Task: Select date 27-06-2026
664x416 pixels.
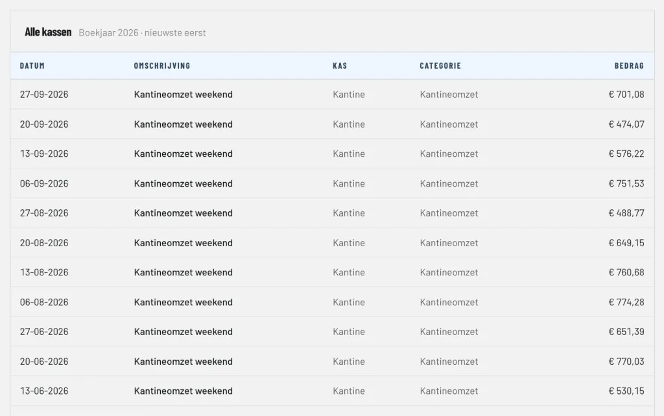Action: coord(44,332)
